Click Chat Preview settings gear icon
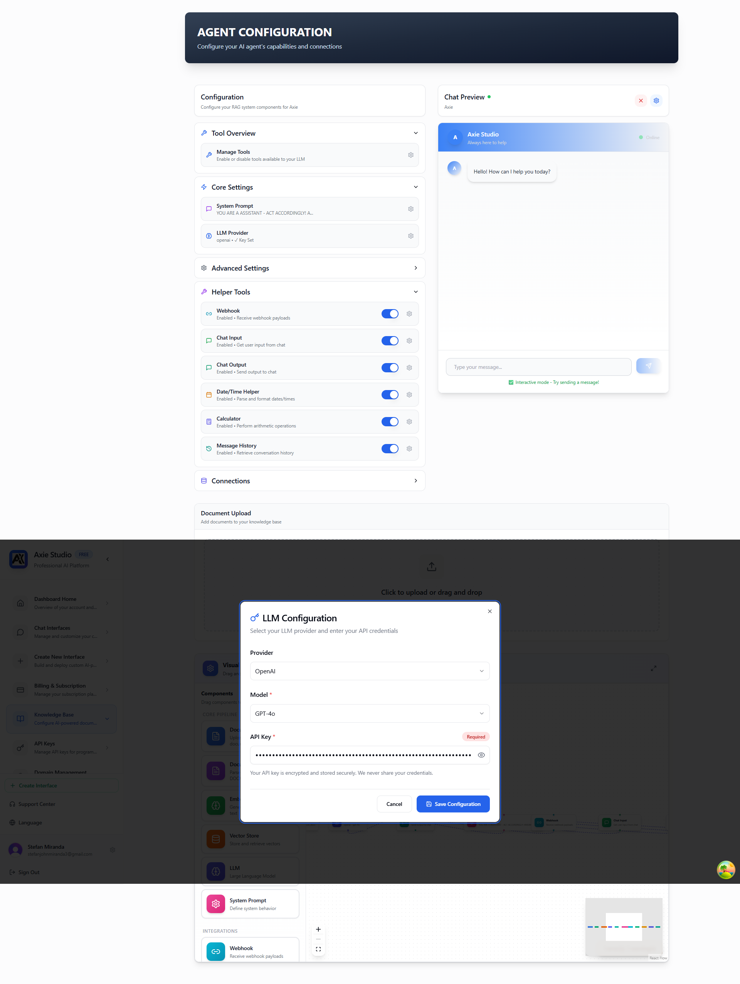This screenshot has height=984, width=740. [x=656, y=101]
